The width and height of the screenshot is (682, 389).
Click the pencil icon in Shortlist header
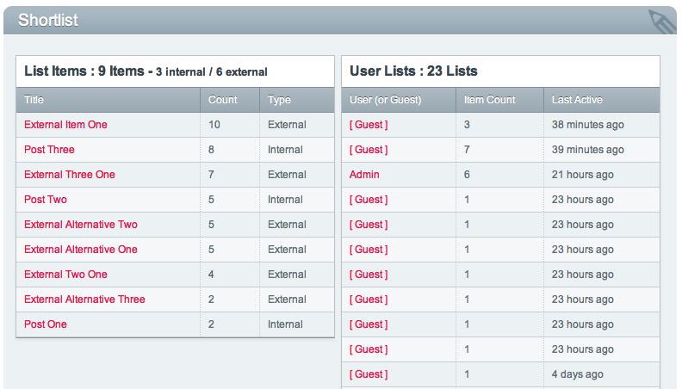point(661,21)
